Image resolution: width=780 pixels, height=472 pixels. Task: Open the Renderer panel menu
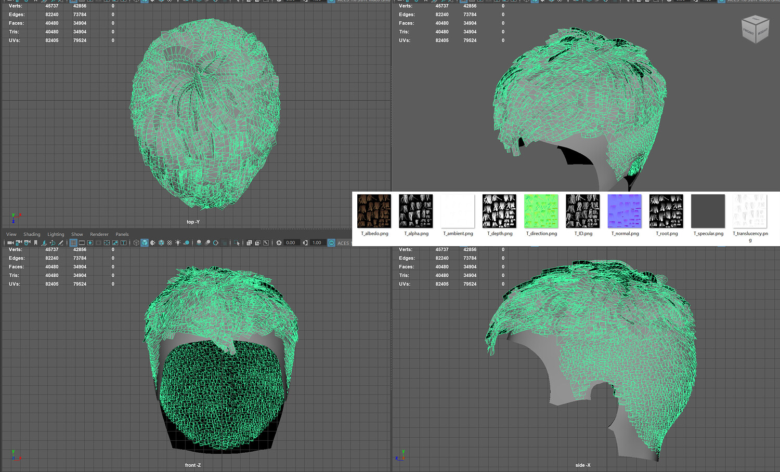(x=99, y=234)
